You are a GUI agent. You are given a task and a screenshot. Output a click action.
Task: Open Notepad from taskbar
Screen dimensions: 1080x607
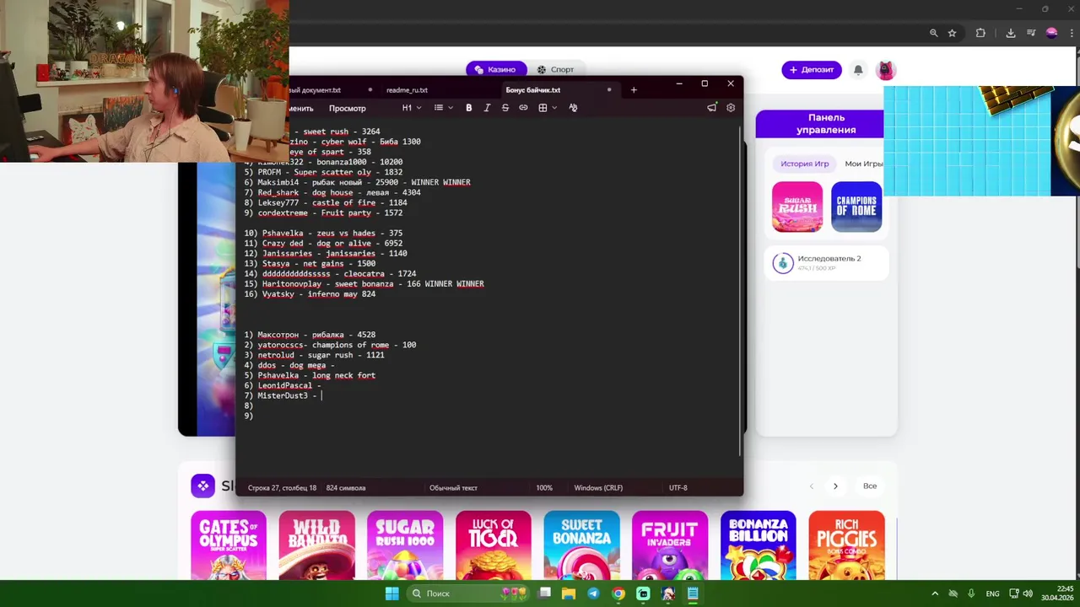pyautogui.click(x=693, y=594)
